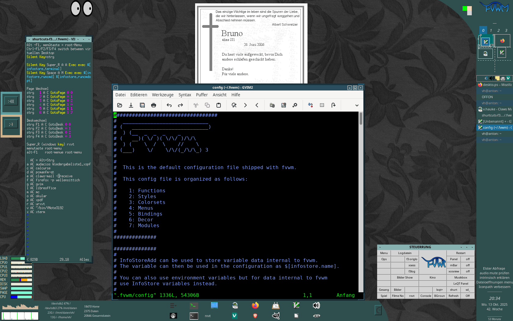Click the Undo arrow in GVIM toolbar

click(169, 105)
